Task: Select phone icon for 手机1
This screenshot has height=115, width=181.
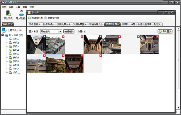Action: tap(11, 39)
